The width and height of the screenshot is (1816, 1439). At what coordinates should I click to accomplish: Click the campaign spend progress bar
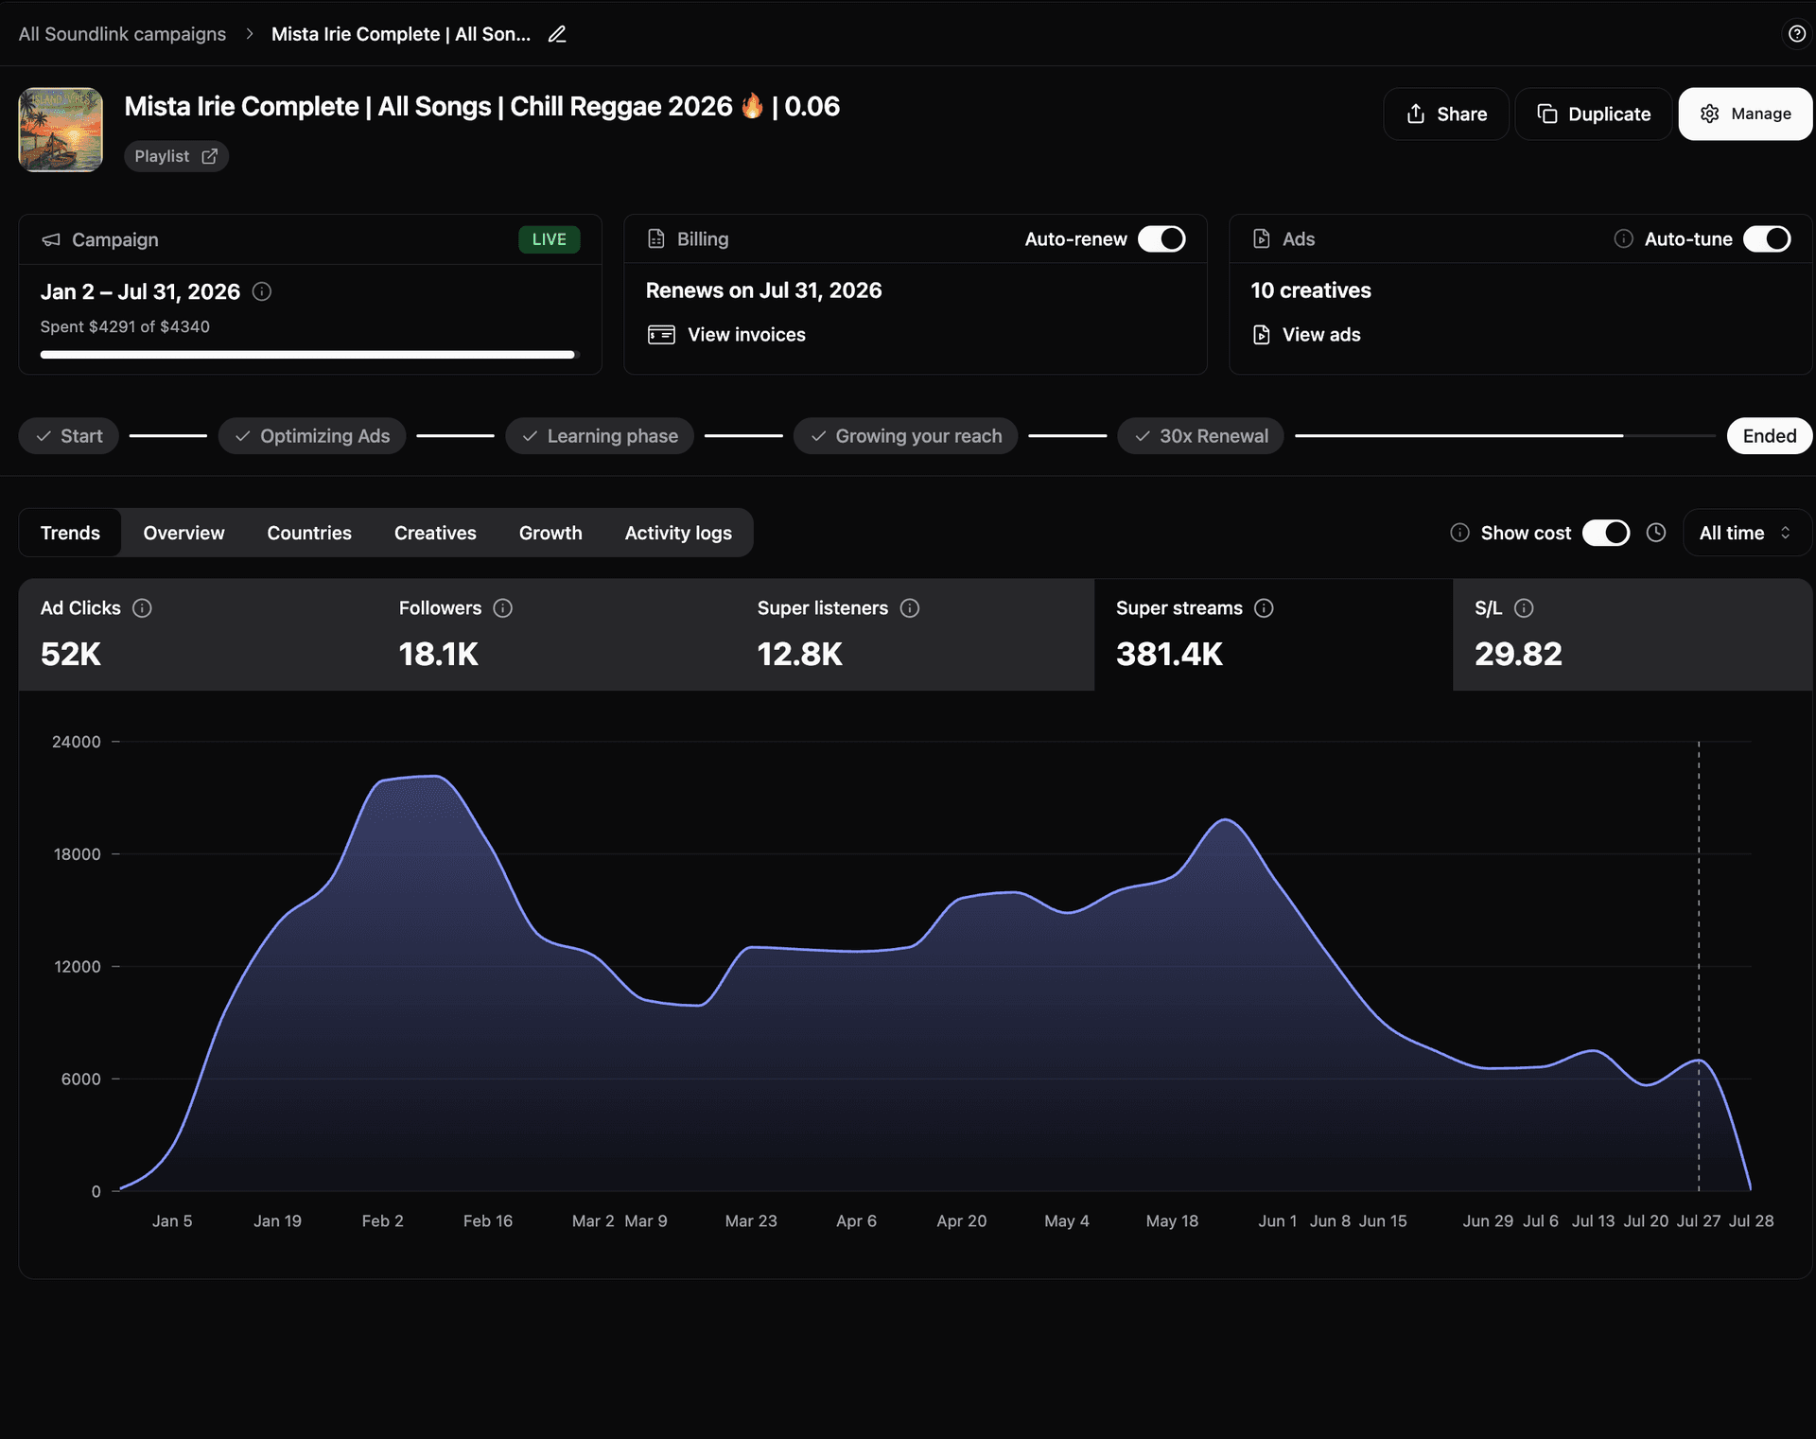309,355
